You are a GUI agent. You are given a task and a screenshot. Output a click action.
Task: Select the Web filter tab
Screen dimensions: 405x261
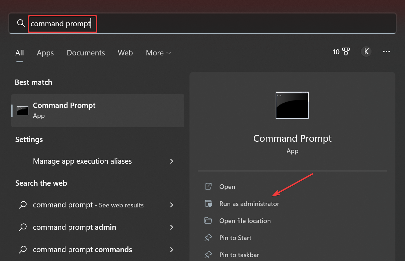(125, 53)
